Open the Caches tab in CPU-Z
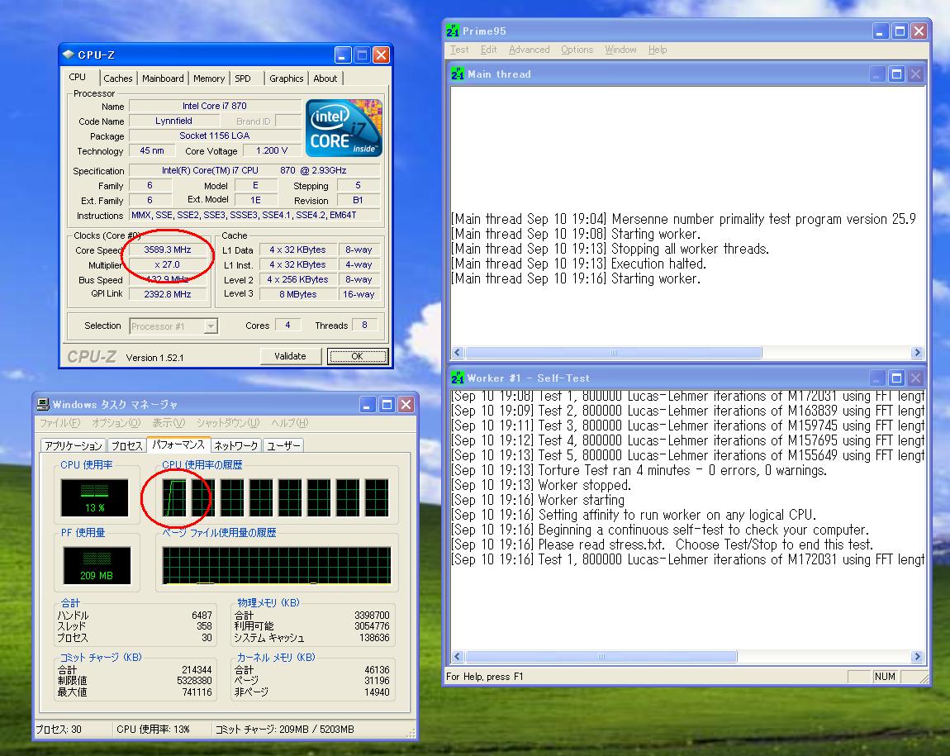The width and height of the screenshot is (950, 756). 117,78
